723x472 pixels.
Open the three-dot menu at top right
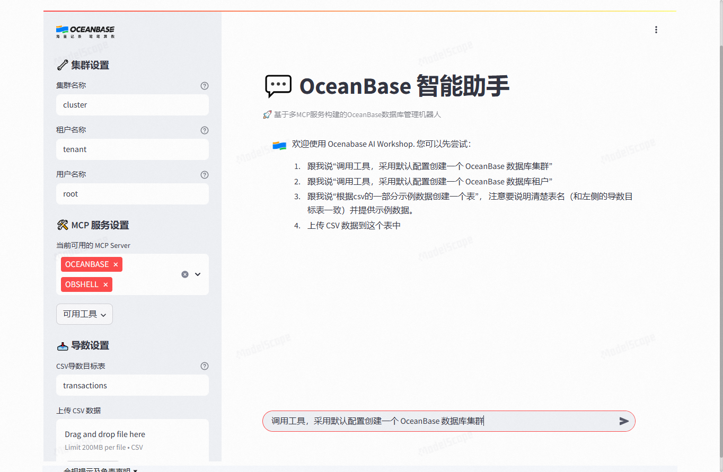pyautogui.click(x=656, y=30)
